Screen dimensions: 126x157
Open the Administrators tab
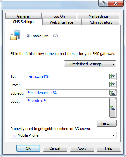tap(101, 22)
